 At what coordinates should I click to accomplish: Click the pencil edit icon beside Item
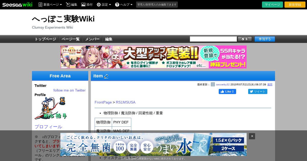[x=106, y=76]
